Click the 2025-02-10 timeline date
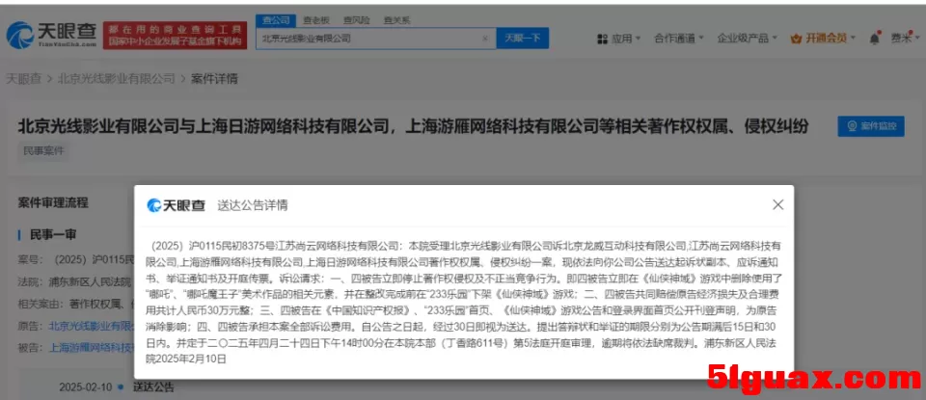Viewport: 926px width, 400px height. coord(86,387)
